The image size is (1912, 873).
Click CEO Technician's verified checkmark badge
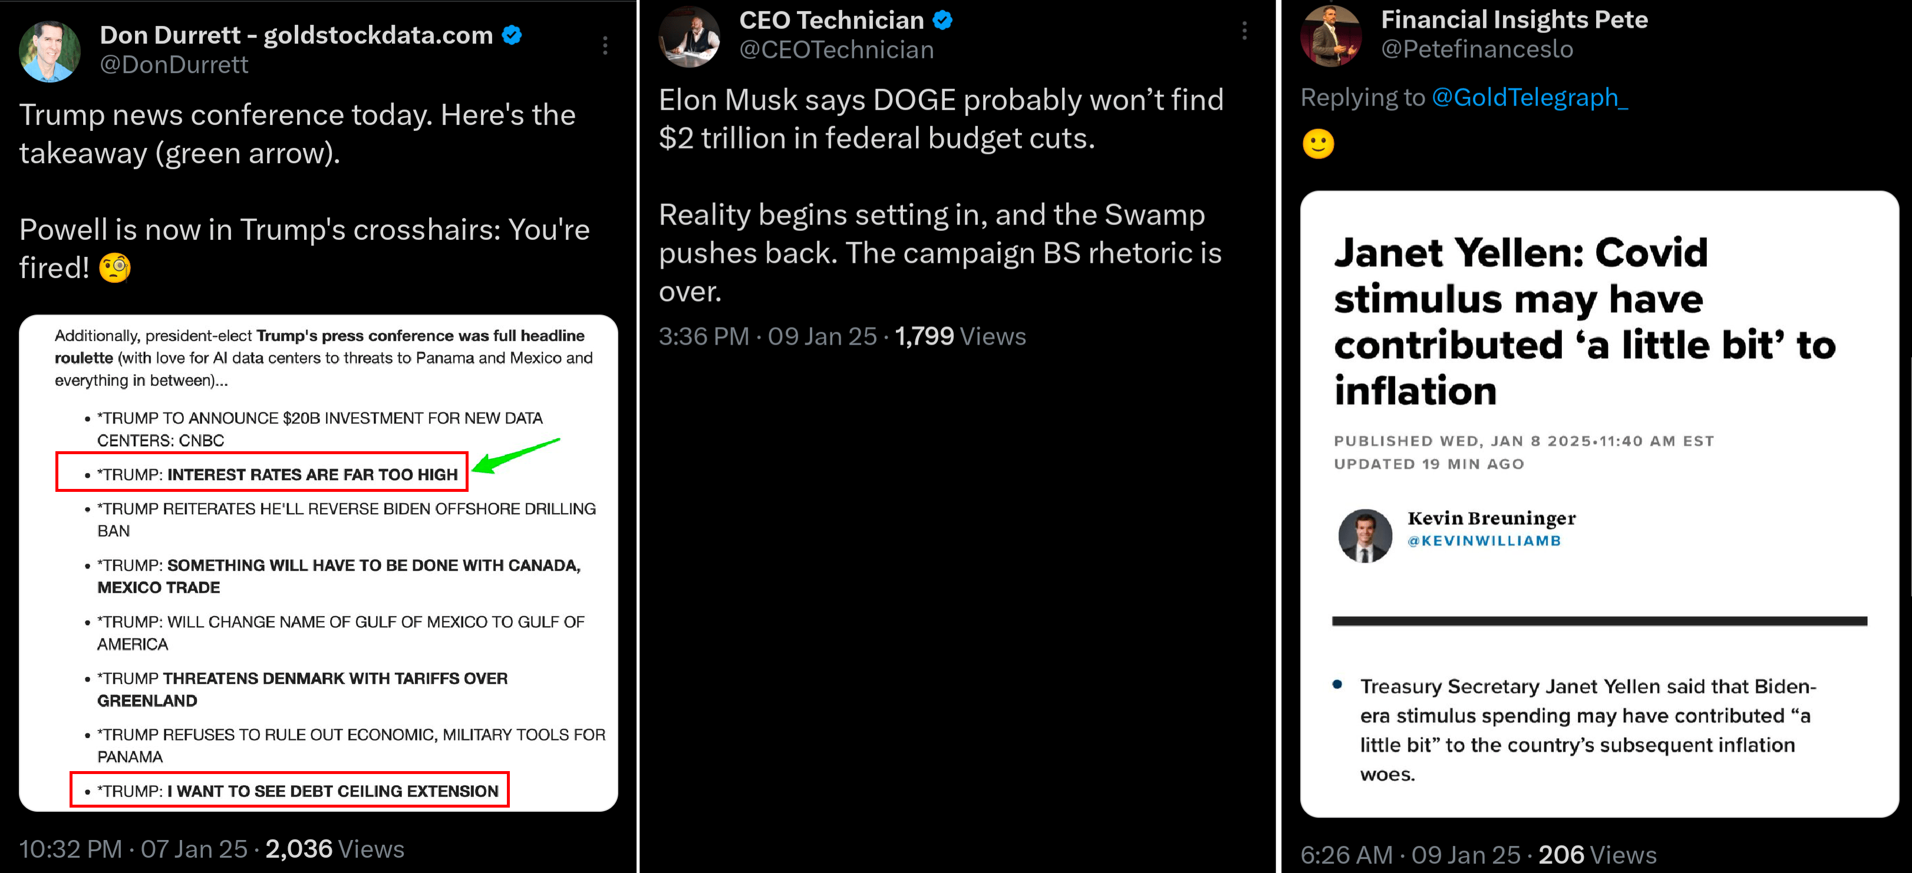942,20
